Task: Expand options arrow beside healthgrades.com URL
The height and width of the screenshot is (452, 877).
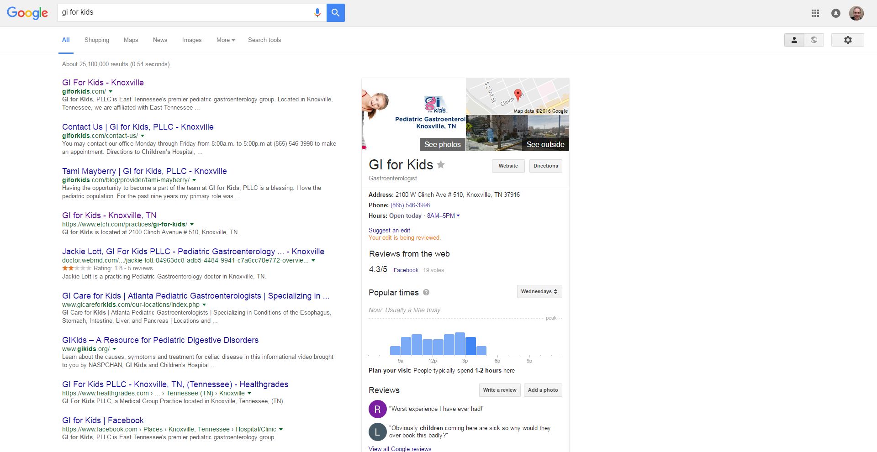Action: click(x=249, y=394)
